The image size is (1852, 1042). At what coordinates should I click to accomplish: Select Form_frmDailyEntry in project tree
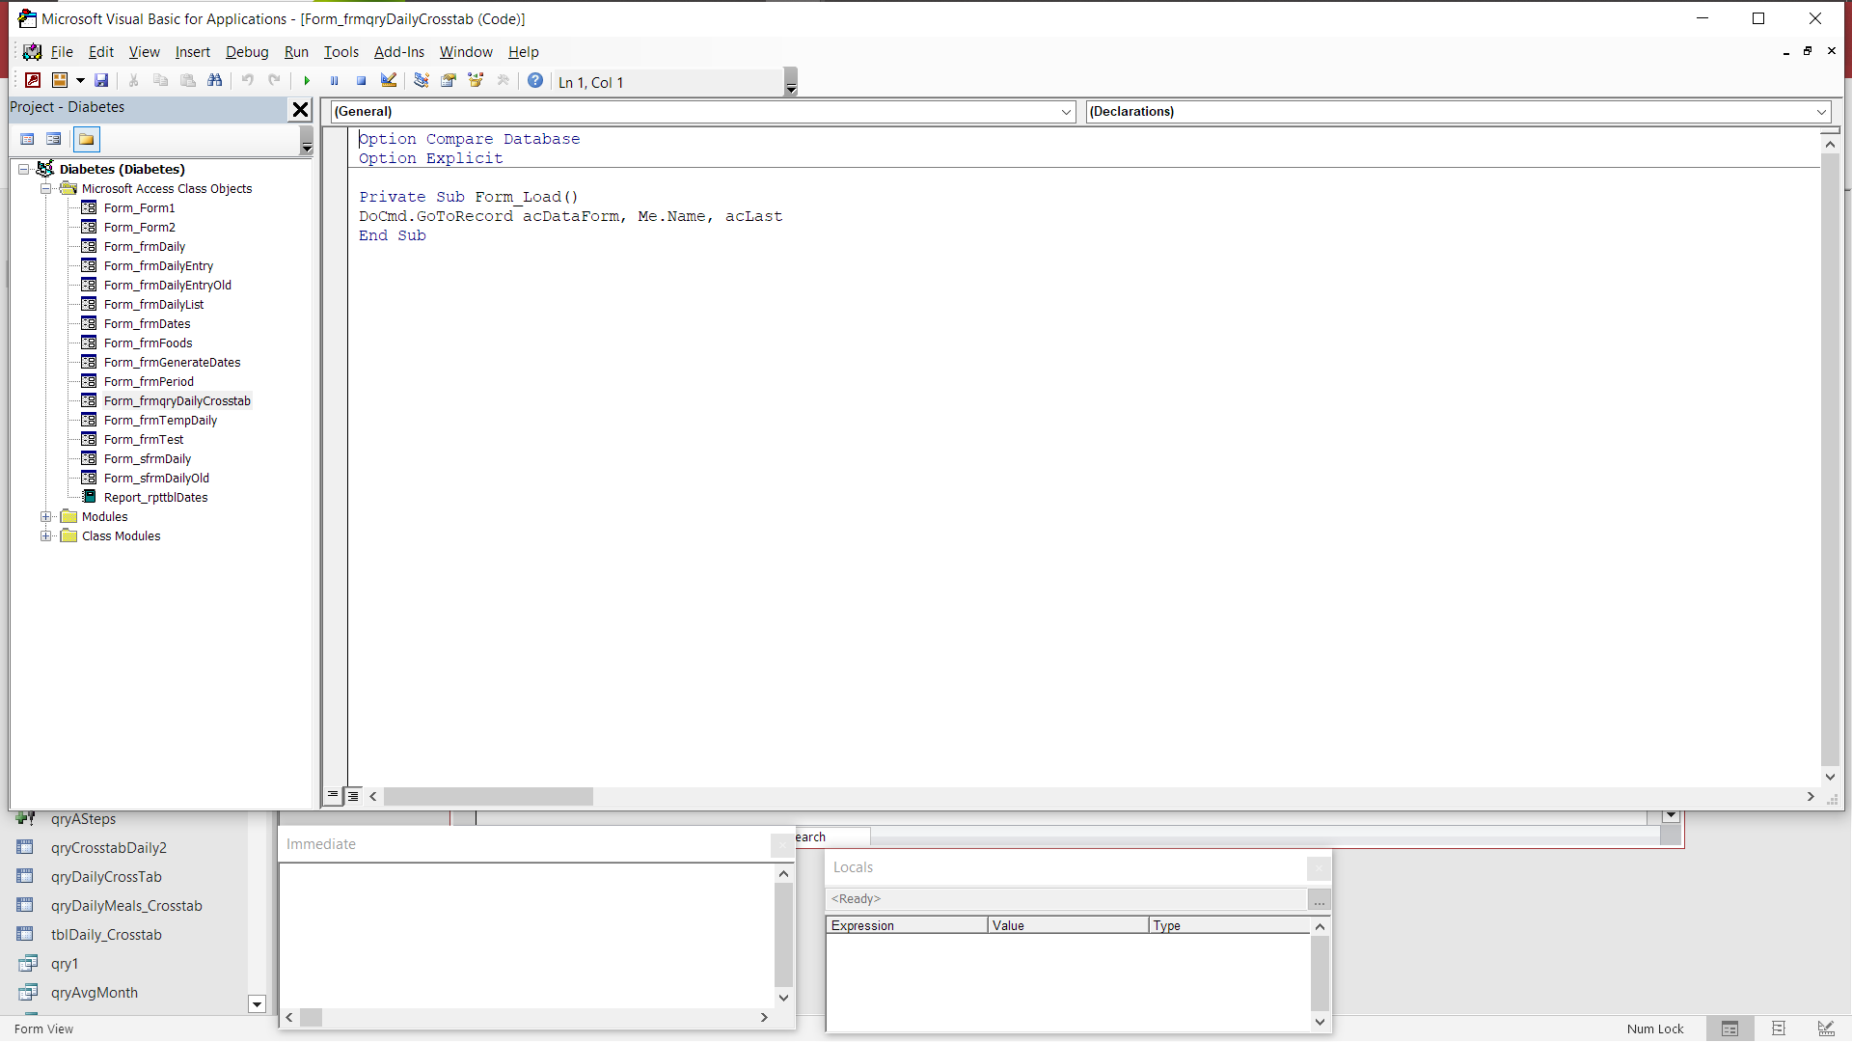tap(158, 266)
